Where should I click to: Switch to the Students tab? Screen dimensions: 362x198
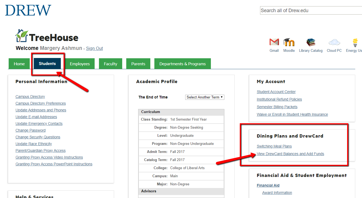point(47,64)
